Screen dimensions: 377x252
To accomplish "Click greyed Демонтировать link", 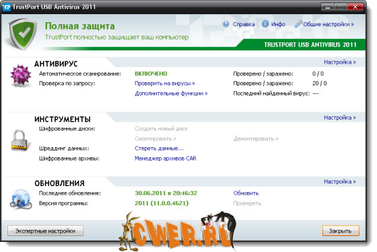I will [x=256, y=138].
